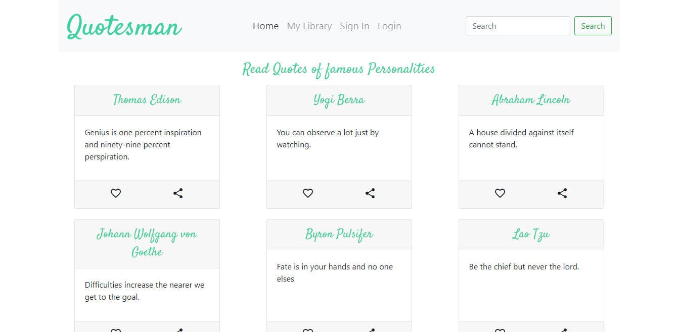
Task: Click the heart icon on Yogi Berra card
Action: [x=308, y=193]
